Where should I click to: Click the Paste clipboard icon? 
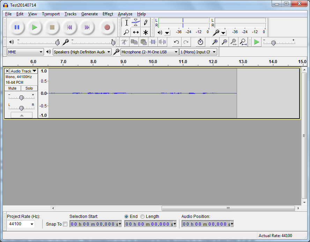[x=143, y=42]
